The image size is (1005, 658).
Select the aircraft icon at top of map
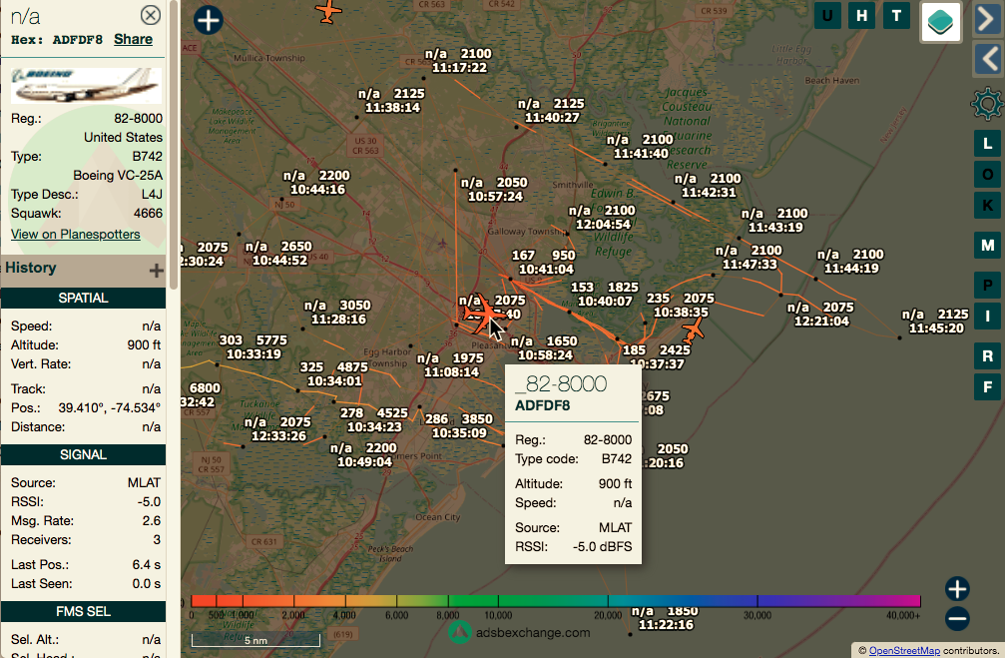(x=328, y=11)
